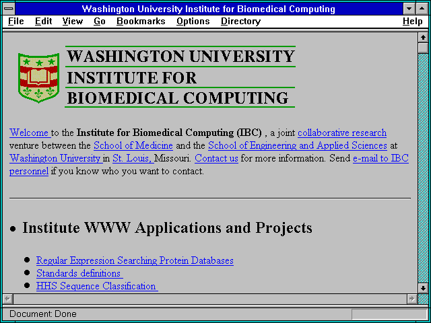The image size is (431, 323).
Task: Minimize the browser window
Action: coord(409,9)
